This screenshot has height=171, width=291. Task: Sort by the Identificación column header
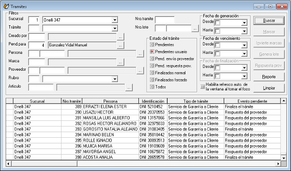coord(153,101)
